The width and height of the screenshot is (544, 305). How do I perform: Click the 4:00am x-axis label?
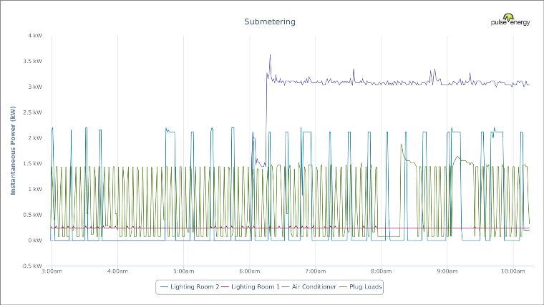[x=117, y=271]
